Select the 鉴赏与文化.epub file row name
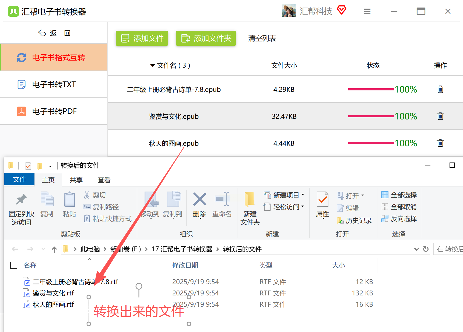463x332 pixels. coord(174,116)
